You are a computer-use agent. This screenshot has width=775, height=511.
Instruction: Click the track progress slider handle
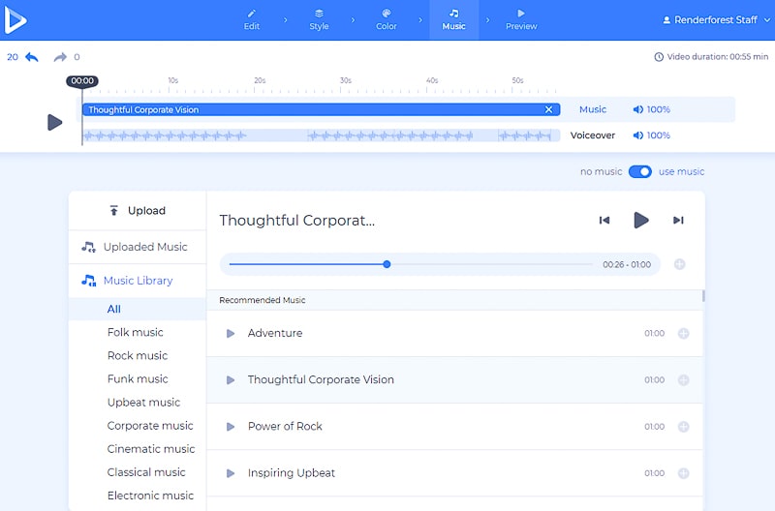point(387,264)
